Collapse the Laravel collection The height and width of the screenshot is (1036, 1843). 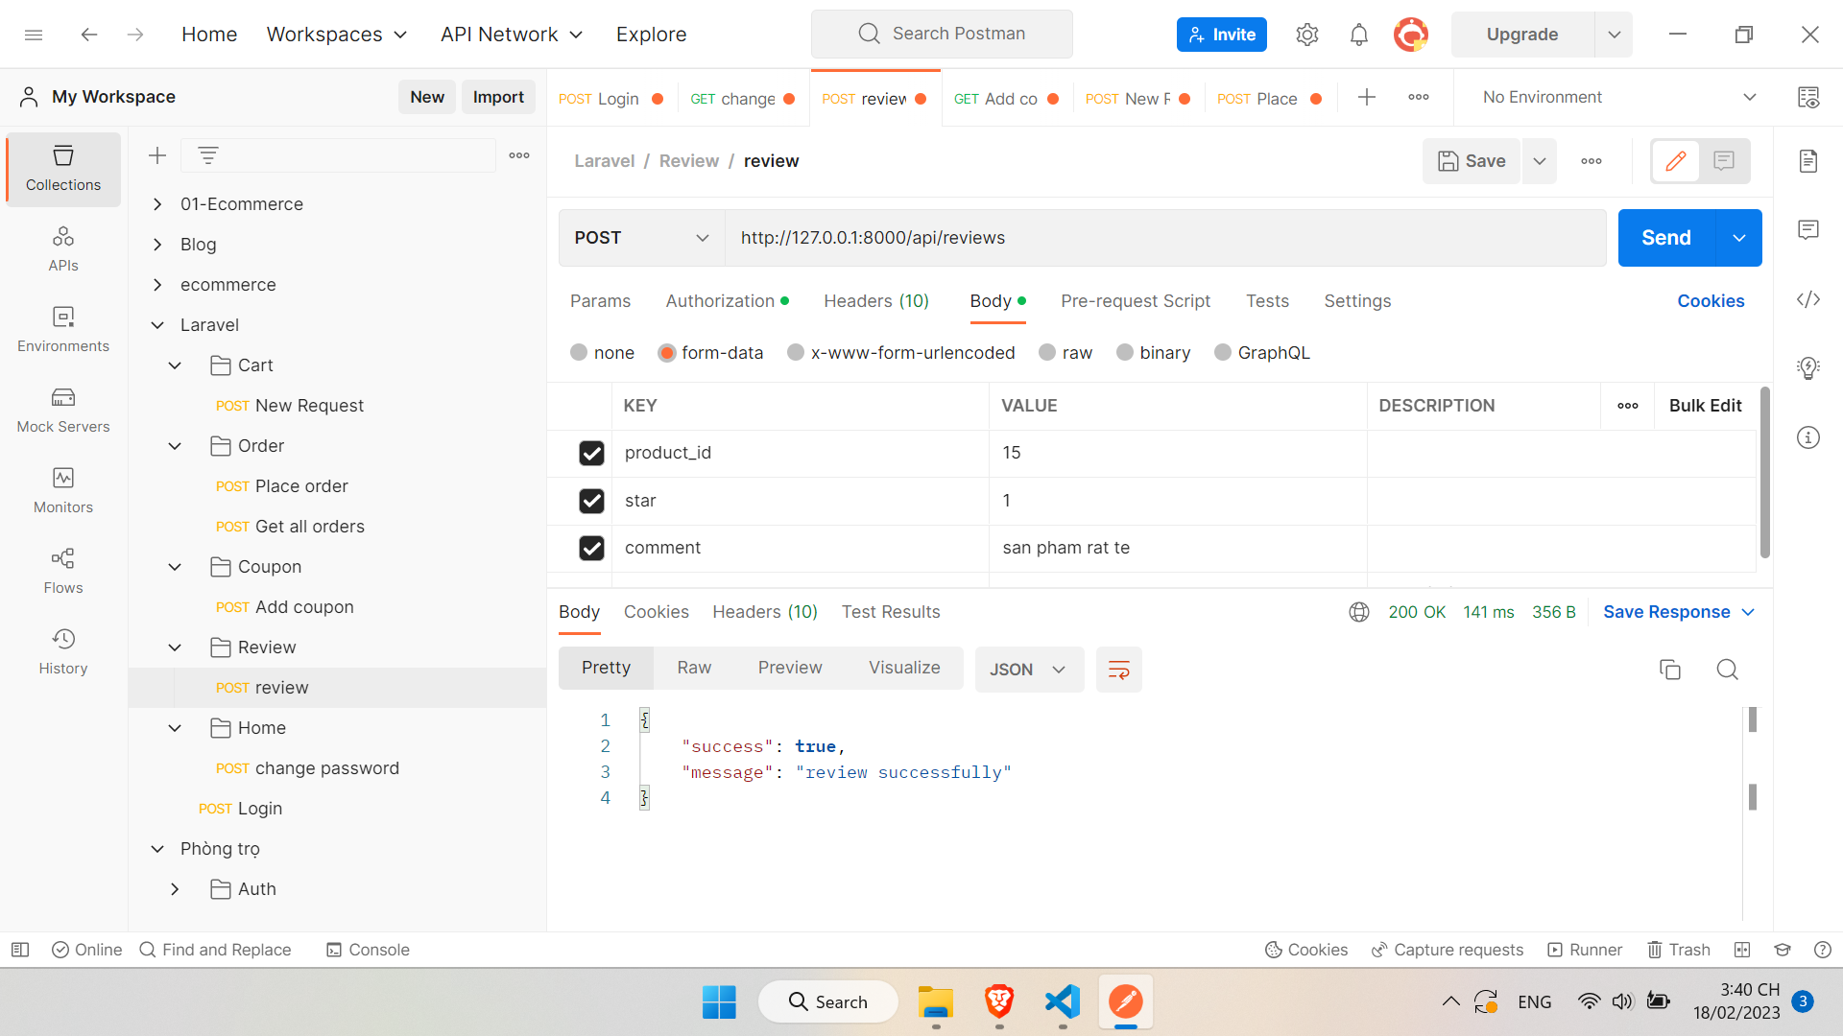157,324
